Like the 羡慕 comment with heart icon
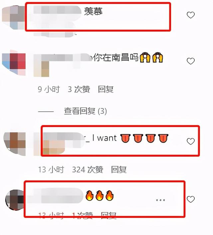Screen dimensions: 213x235 click(191, 15)
